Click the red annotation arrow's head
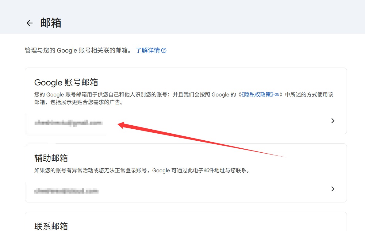Screen dimensions: 365x231 [x=120, y=124]
